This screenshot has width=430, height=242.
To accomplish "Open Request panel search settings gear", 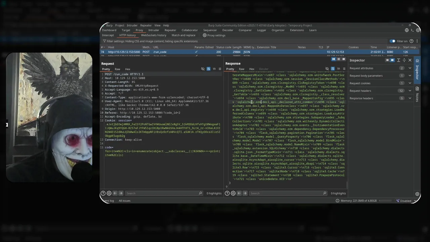I will coord(109,193).
